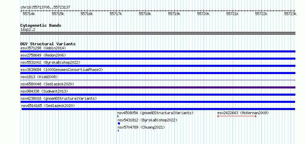The image size is (305, 144).
Task: Click the DGV Structural Variants track title
Action: 48,44
